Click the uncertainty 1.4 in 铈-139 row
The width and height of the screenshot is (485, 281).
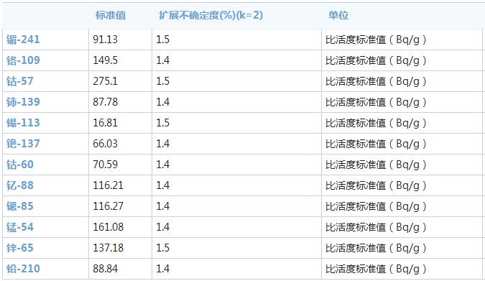click(x=162, y=102)
